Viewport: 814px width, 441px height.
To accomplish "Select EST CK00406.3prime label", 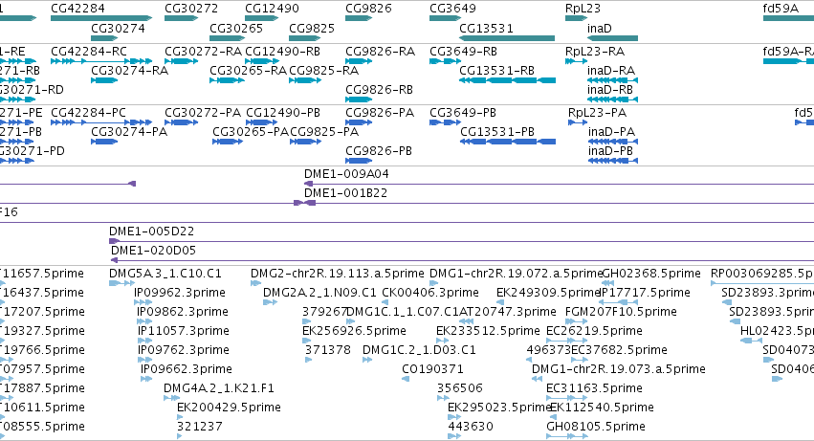I will [430, 293].
